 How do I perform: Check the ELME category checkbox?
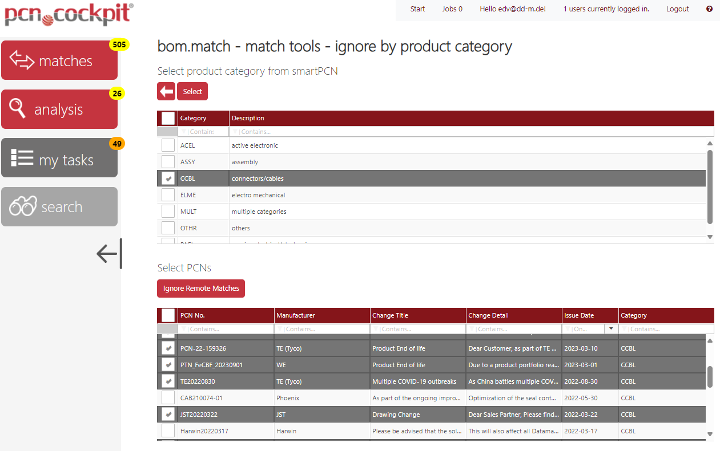[168, 195]
